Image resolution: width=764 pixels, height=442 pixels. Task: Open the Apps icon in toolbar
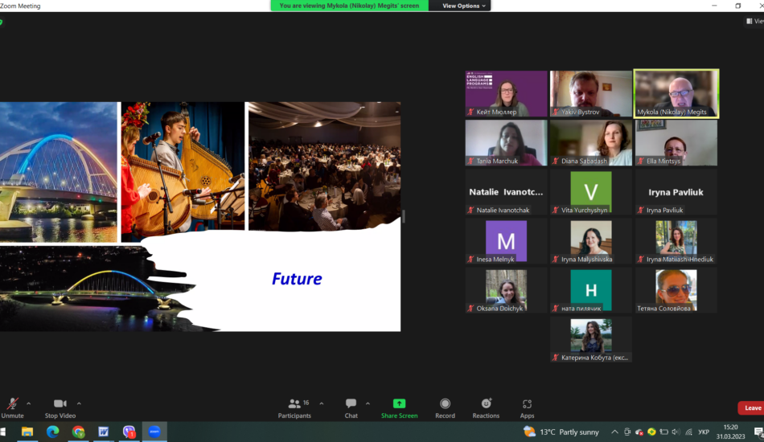527,403
